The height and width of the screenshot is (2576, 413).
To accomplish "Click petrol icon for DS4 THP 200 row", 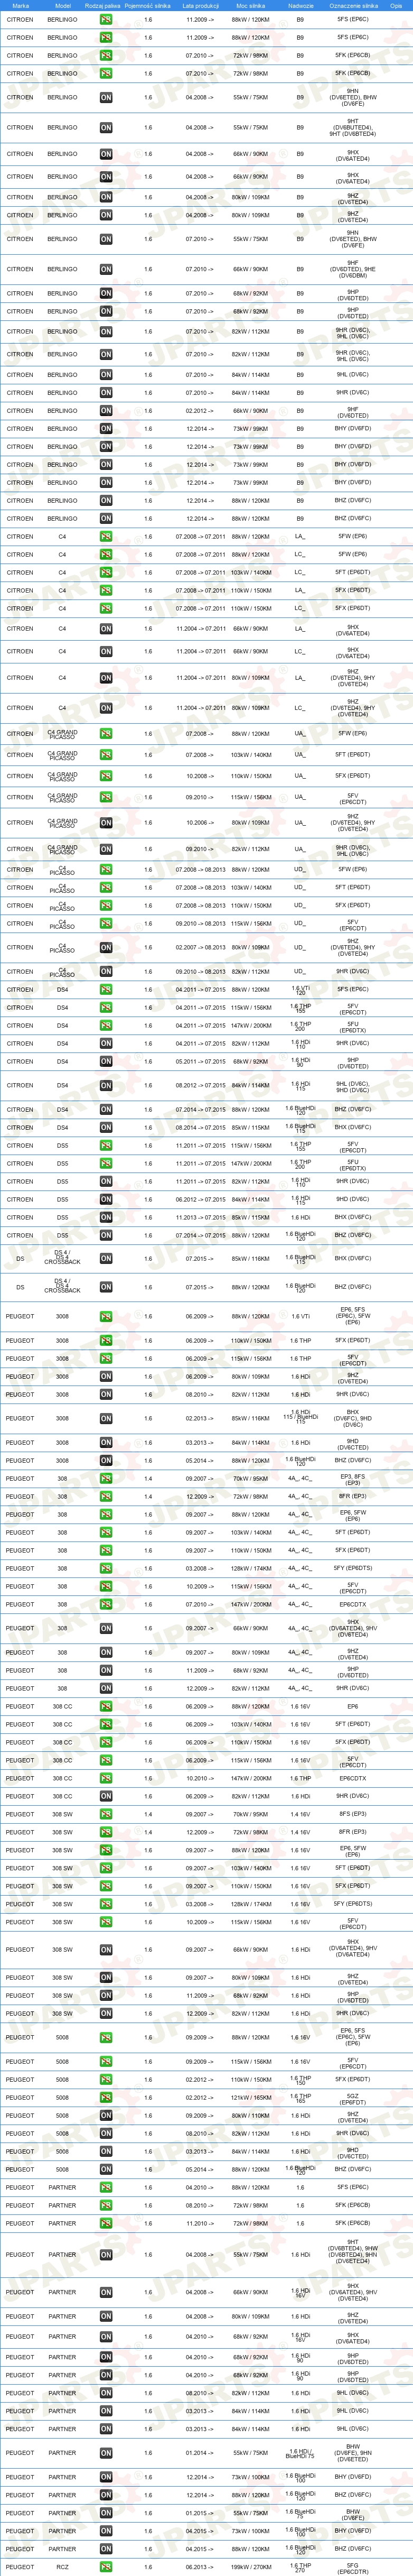I will (x=106, y=1026).
